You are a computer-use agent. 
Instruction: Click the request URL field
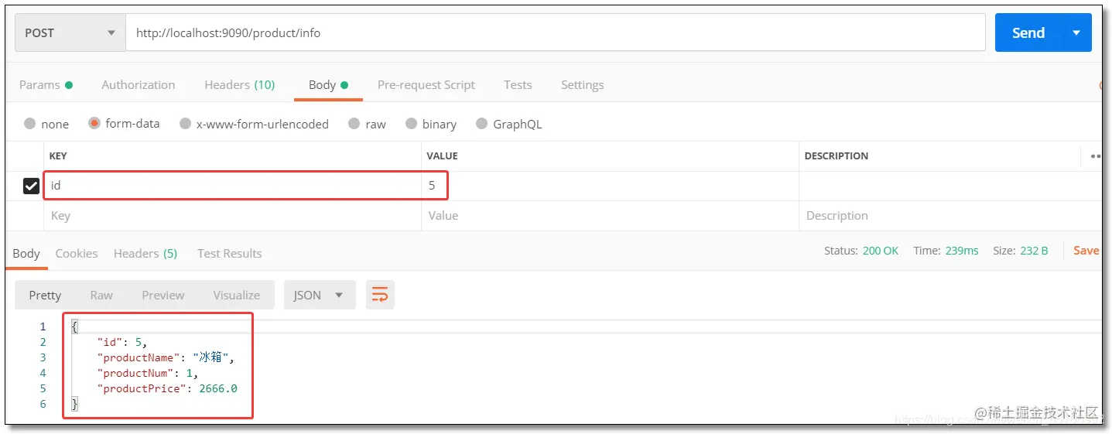pos(556,32)
